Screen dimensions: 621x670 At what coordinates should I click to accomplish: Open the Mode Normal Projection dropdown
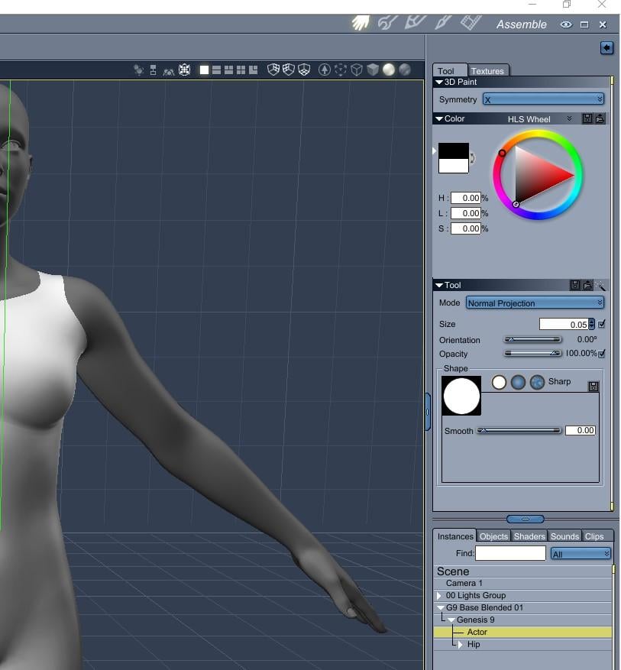pyautogui.click(x=535, y=303)
